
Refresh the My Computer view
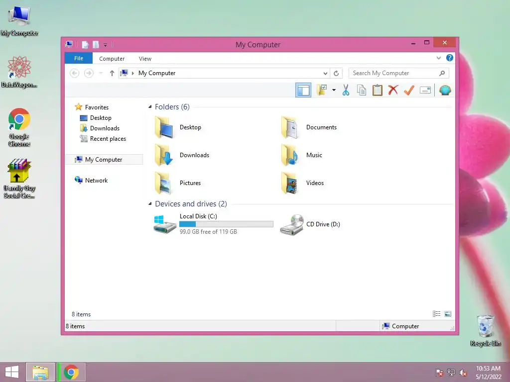point(336,73)
